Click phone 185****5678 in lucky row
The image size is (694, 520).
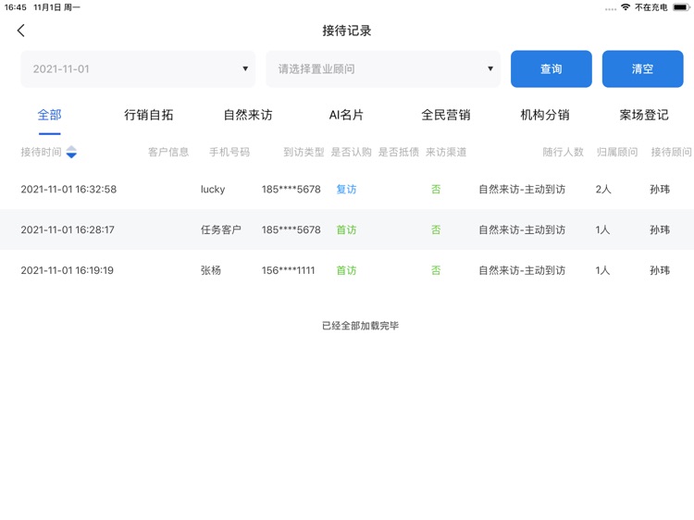(291, 190)
